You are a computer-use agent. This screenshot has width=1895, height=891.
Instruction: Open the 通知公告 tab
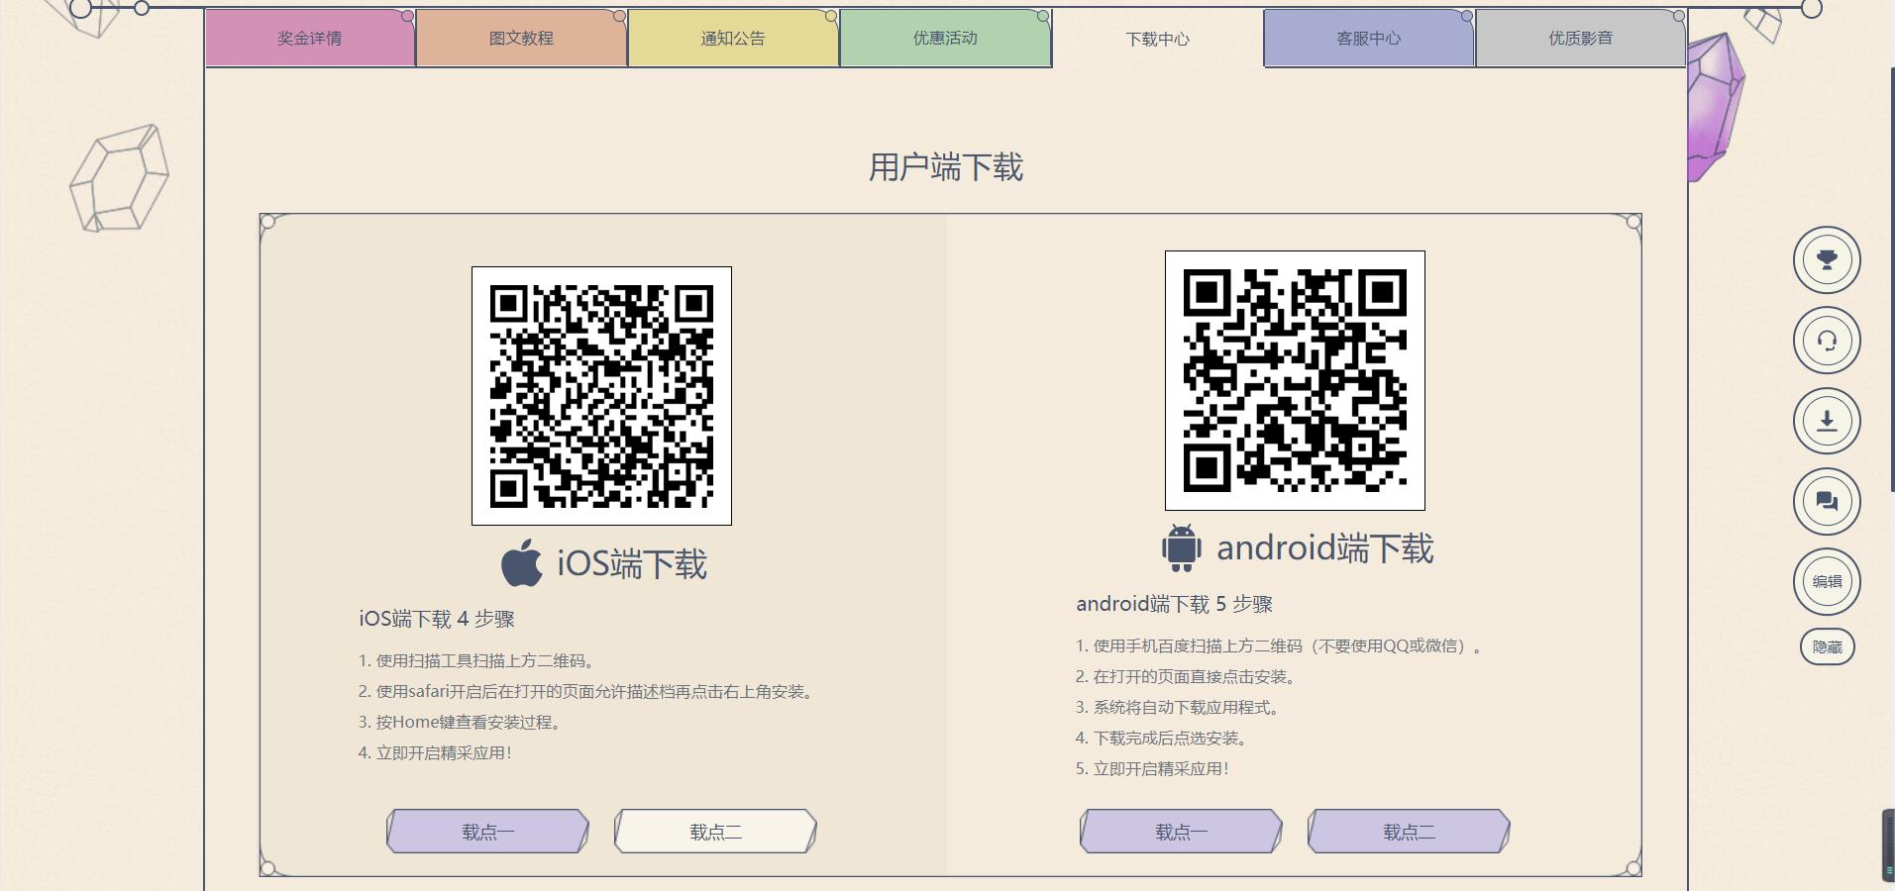click(x=733, y=39)
